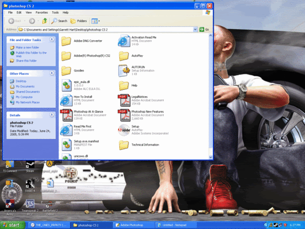
Task: Toggle the Folders pane button
Action: [79, 21]
